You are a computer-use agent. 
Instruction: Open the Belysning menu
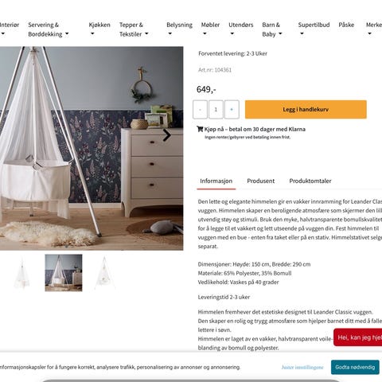pos(179,29)
